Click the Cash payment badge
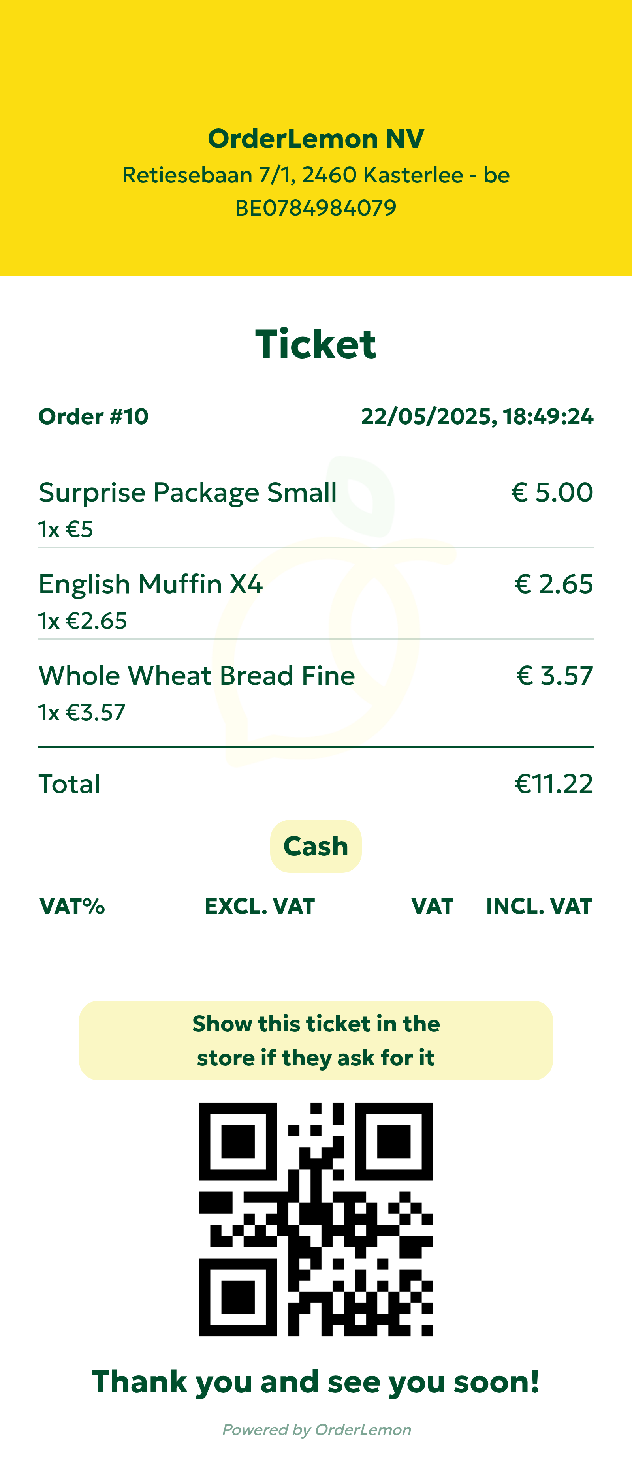This screenshot has height=1484, width=632. [316, 846]
